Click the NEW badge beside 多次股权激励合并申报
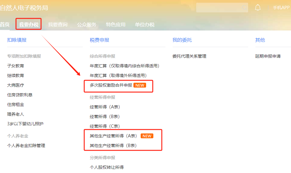 click(140, 85)
